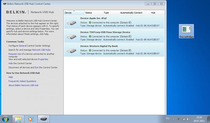Select the 'Device: Apple Inc. iPod' title text

93,18
